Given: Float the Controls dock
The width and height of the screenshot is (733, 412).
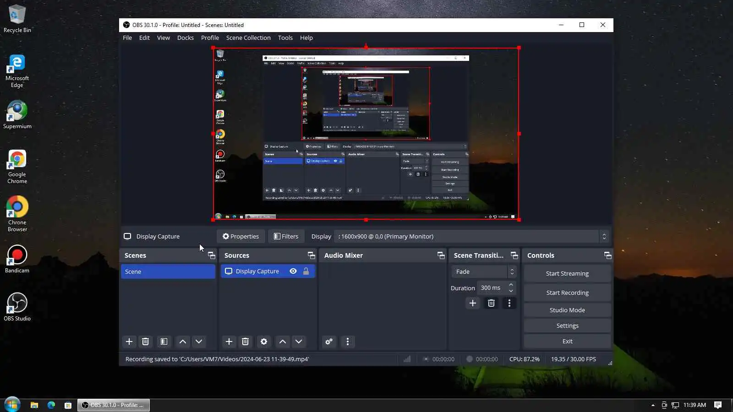Looking at the screenshot, I should (x=608, y=255).
